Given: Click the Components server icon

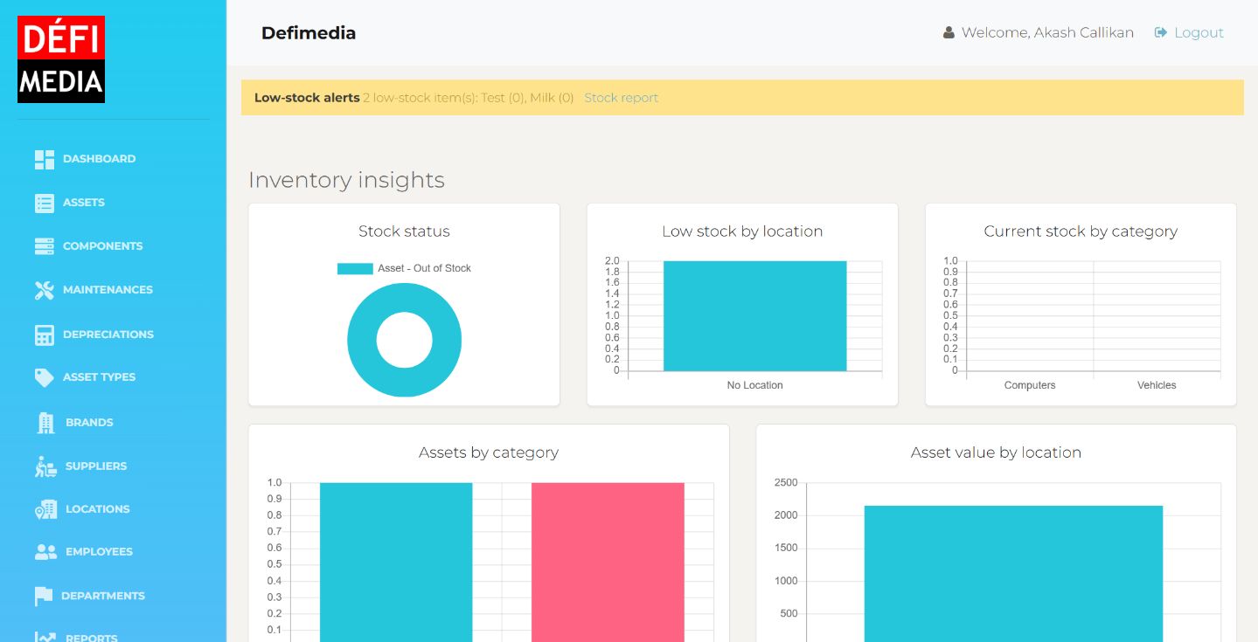Looking at the screenshot, I should click(x=45, y=246).
